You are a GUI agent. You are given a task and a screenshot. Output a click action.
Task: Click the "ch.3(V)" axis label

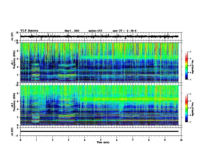12,132
